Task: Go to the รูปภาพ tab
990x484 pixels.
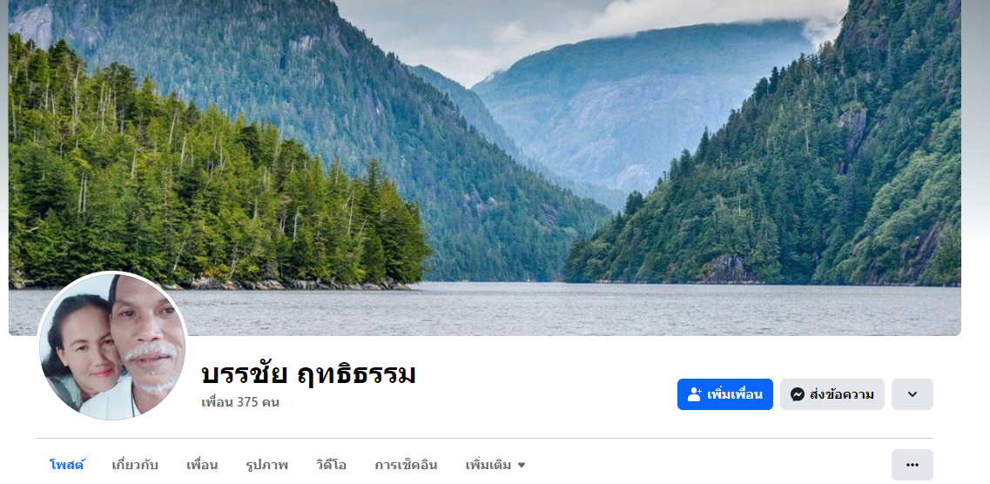Action: [x=267, y=466]
